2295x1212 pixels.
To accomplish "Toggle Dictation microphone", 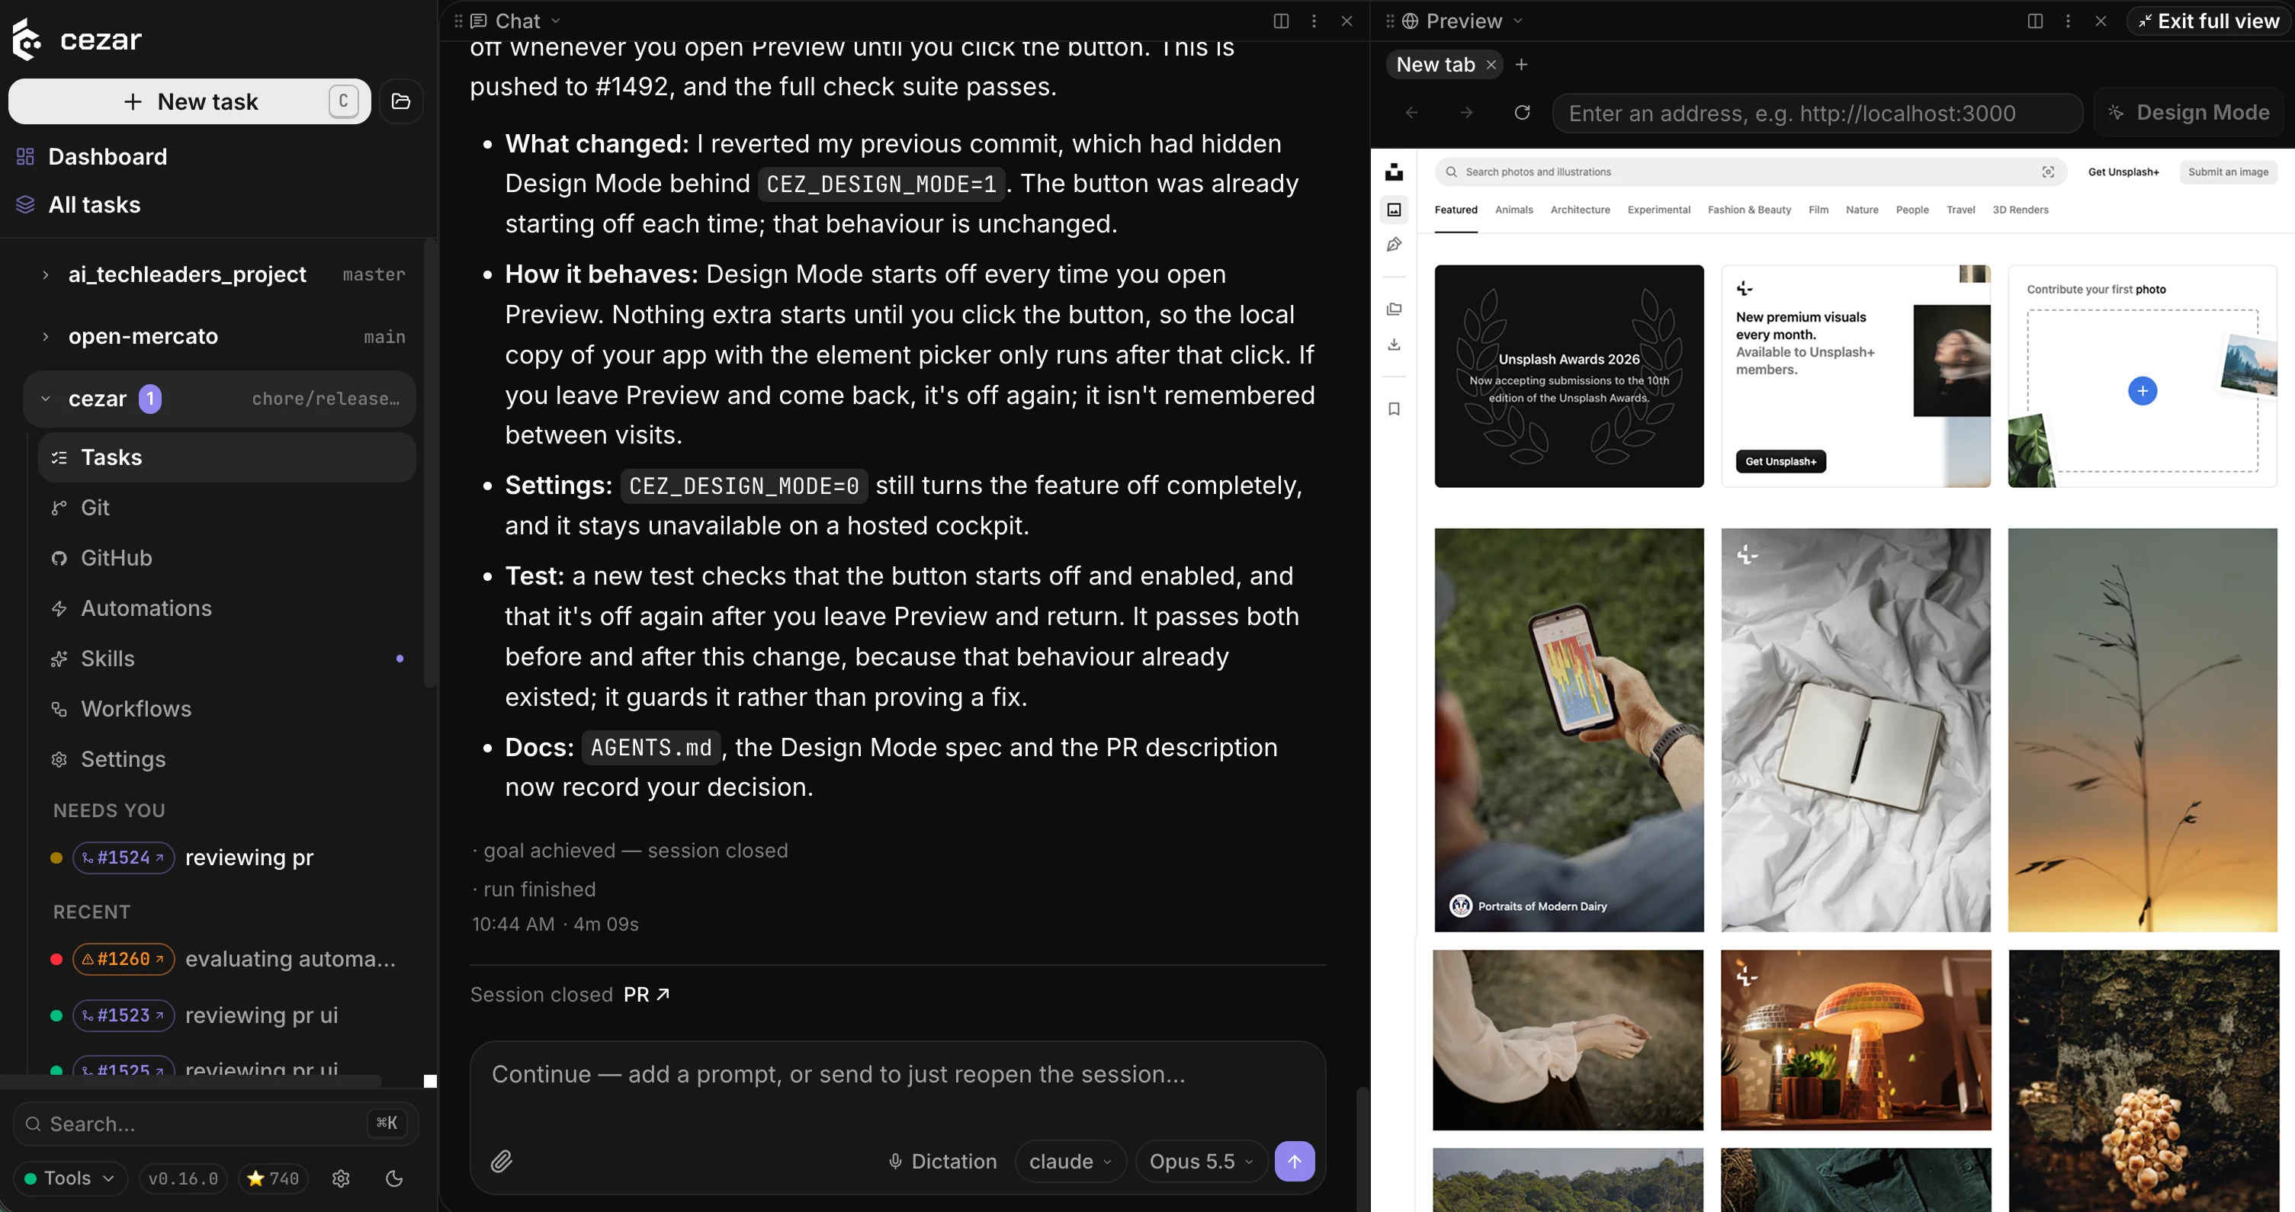I will 942,1161.
